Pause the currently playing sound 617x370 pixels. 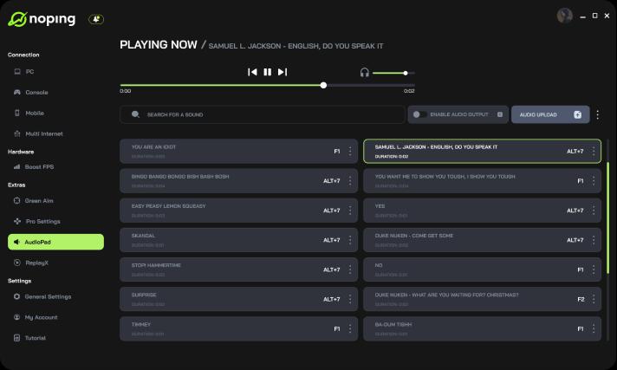click(267, 72)
